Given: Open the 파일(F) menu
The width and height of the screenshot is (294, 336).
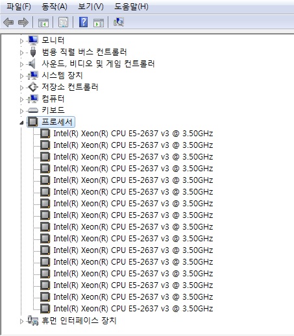Looking at the screenshot, I should coord(19,6).
